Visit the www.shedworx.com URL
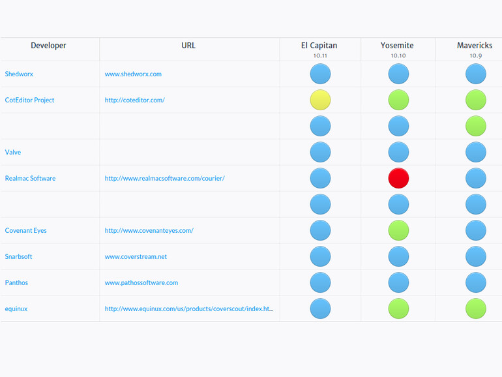 point(133,74)
